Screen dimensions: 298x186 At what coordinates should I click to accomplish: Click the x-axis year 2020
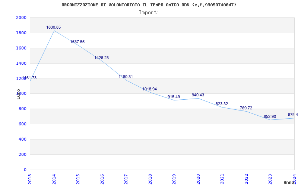coord(198,179)
